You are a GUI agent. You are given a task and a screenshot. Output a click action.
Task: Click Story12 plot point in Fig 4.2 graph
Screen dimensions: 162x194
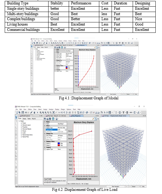[x=92, y=131]
